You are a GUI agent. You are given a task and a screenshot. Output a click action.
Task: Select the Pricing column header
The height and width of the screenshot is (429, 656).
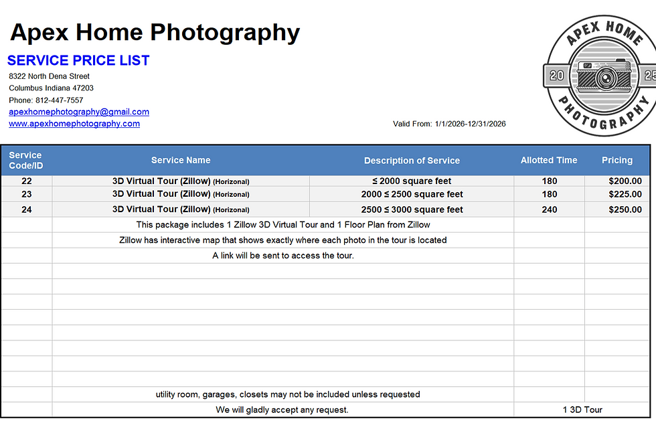tap(617, 161)
